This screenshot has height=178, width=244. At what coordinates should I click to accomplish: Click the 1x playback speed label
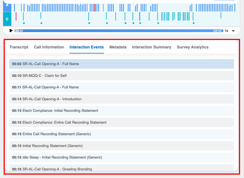point(226,31)
